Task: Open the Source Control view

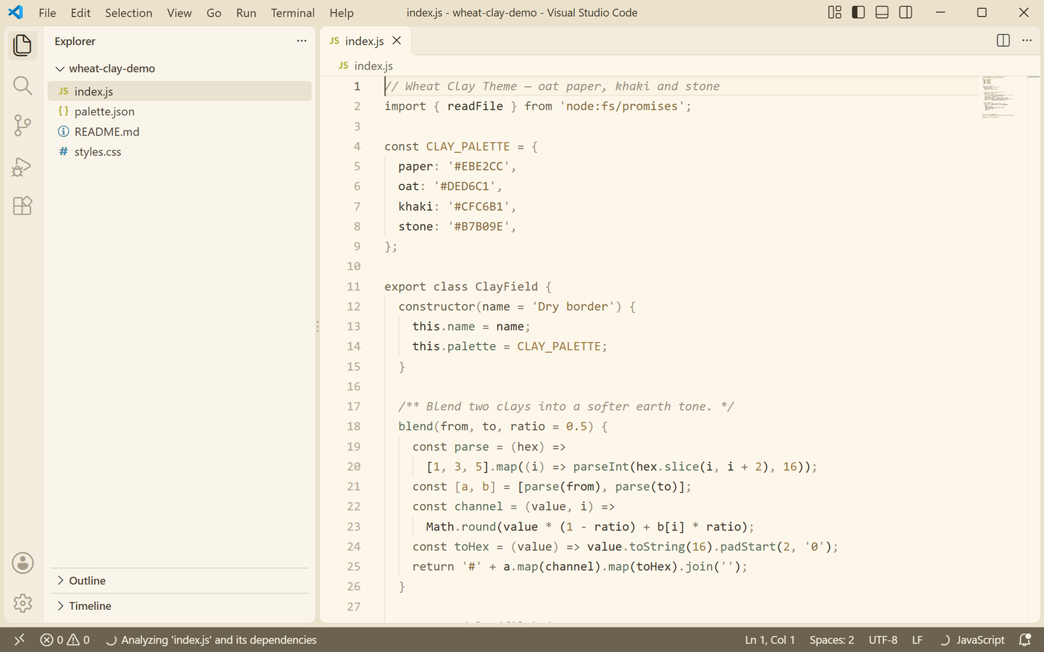Action: [22, 125]
